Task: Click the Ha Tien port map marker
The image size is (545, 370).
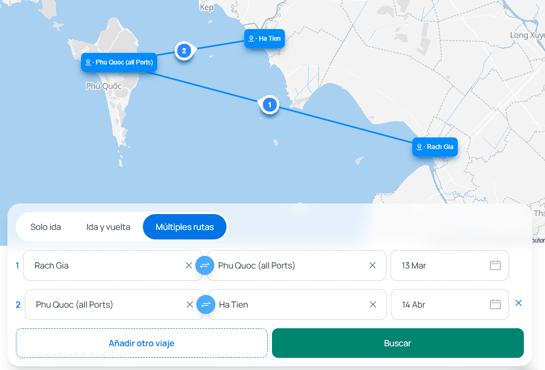Action: click(265, 39)
